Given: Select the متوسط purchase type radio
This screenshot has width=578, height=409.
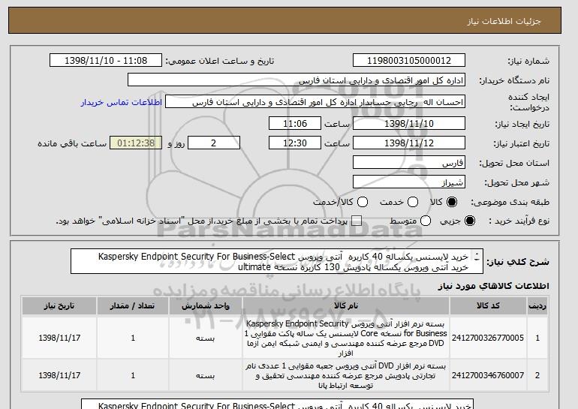Looking at the screenshot, I should point(426,221).
